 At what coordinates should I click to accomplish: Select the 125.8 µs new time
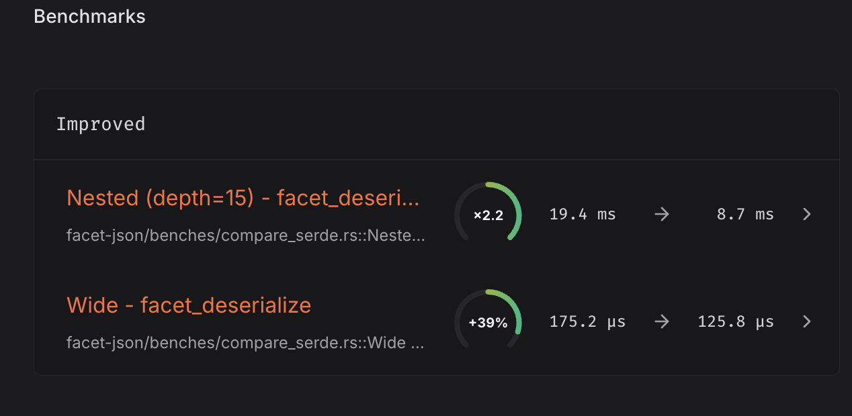[736, 322]
